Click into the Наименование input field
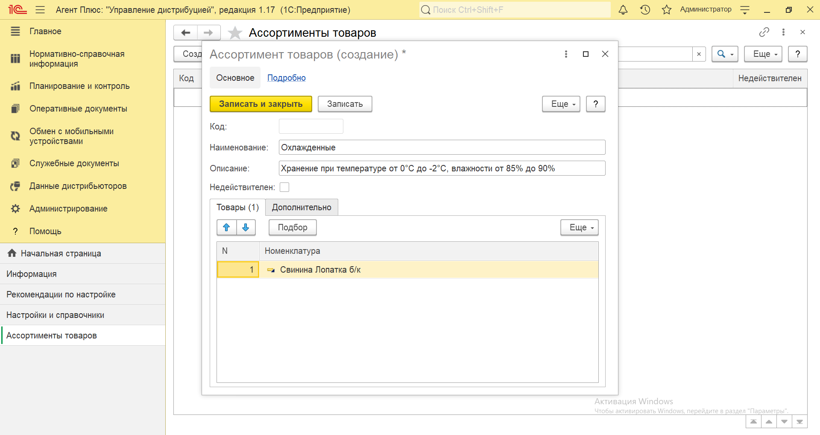Image resolution: width=820 pixels, height=435 pixels. pos(442,147)
